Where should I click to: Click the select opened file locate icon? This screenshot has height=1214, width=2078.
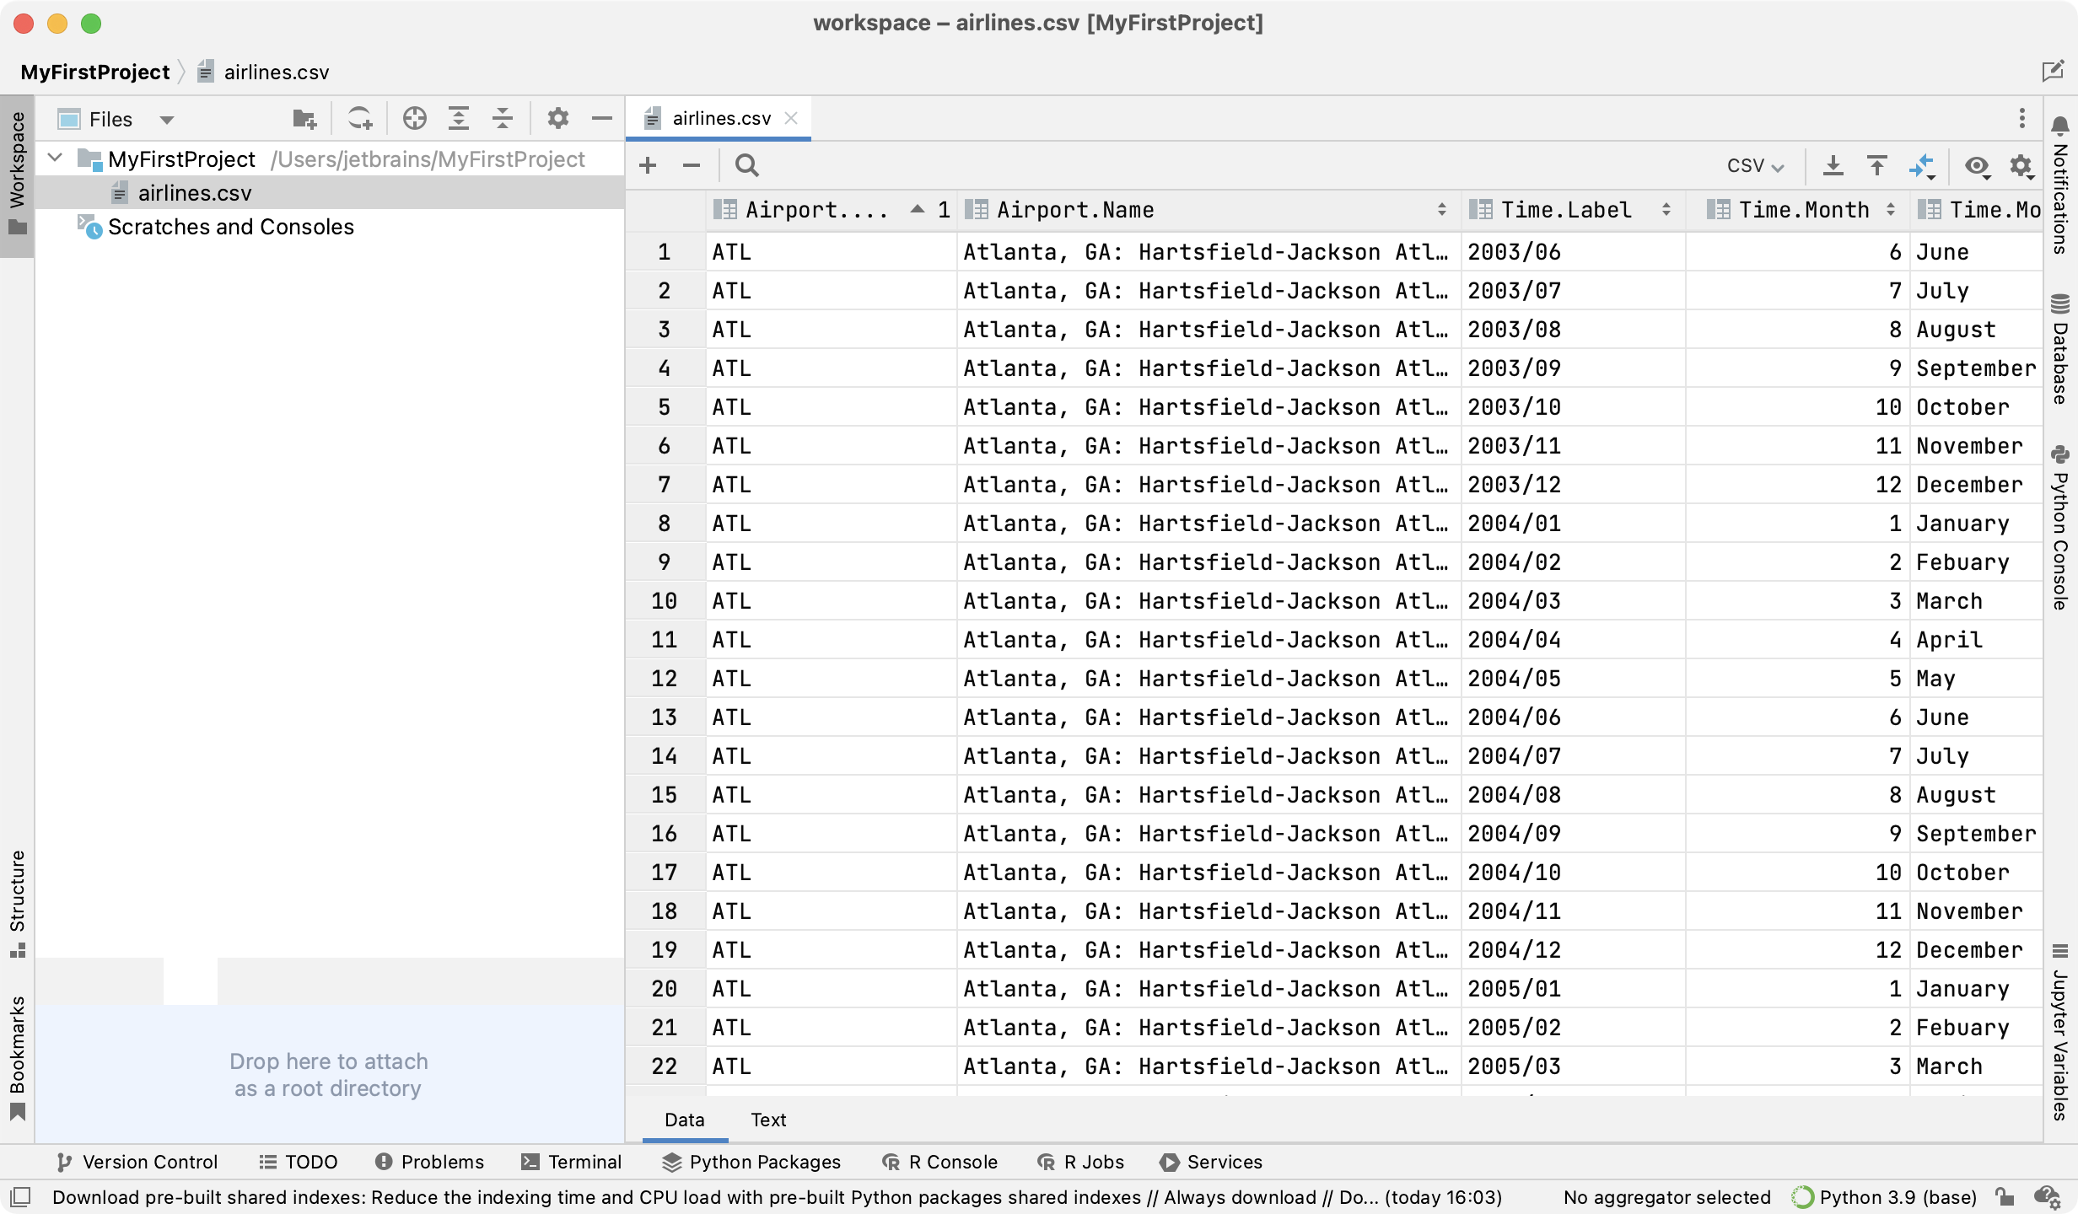click(414, 119)
